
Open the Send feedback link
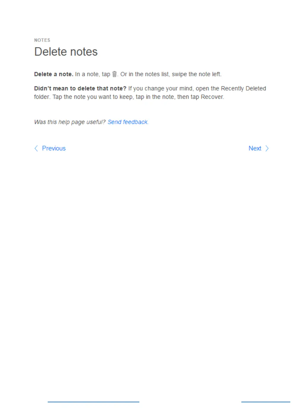pos(128,122)
